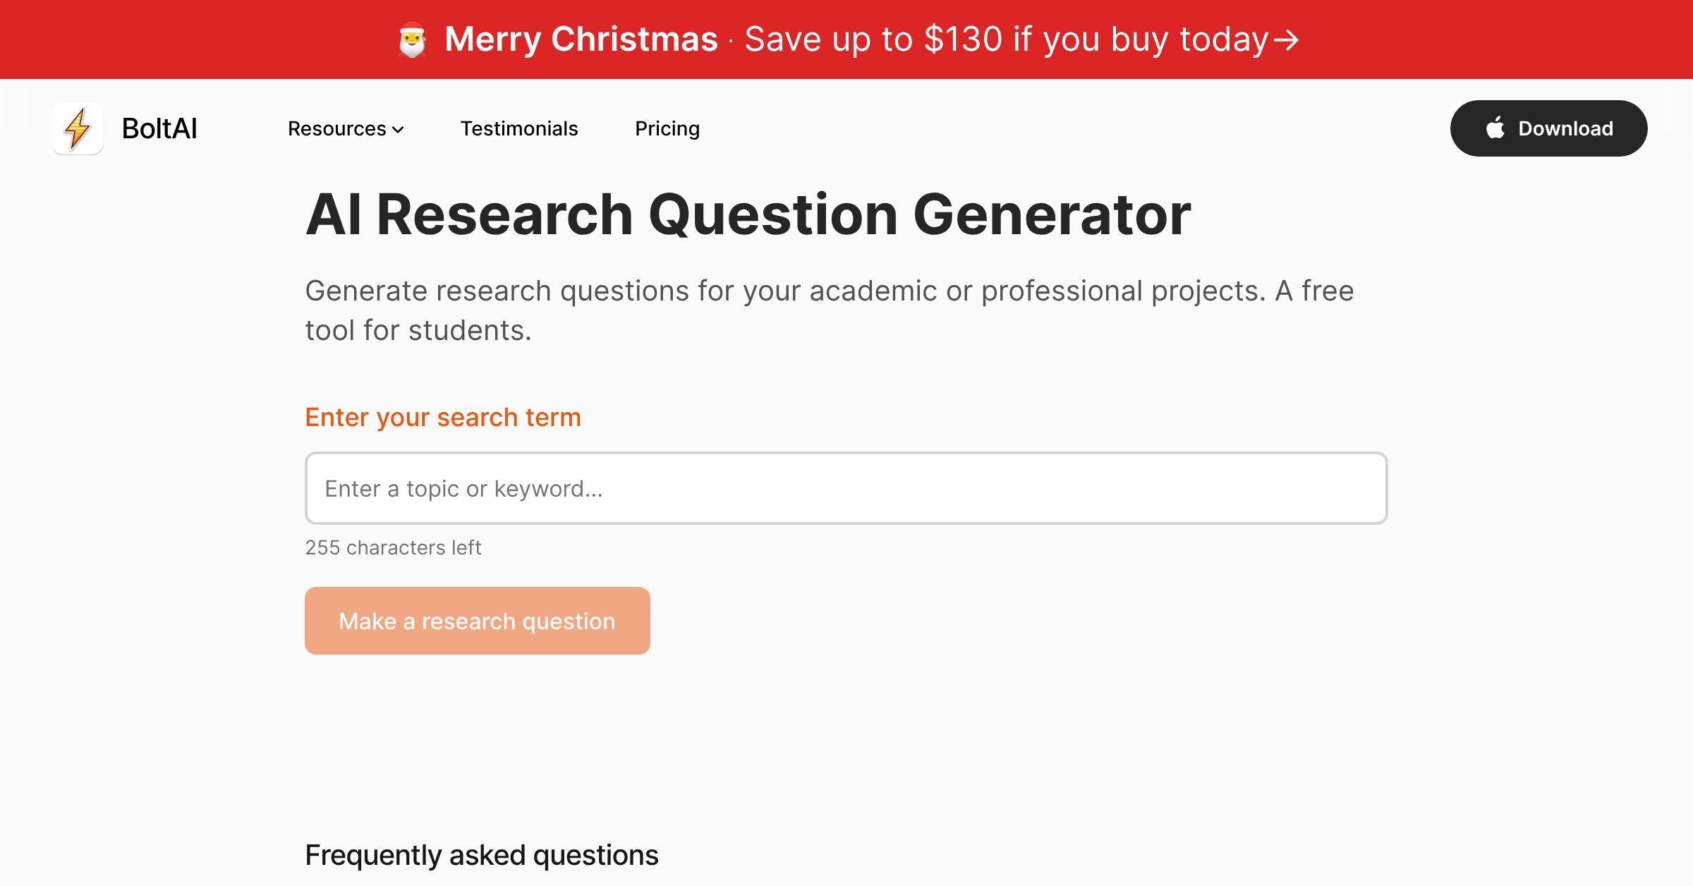
Task: Open the Testimonials page
Action: pyautogui.click(x=519, y=128)
